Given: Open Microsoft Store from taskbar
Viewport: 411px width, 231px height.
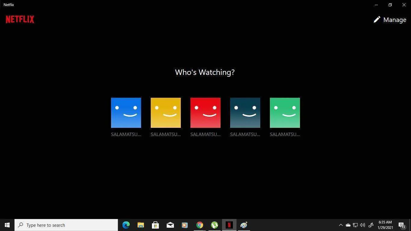Looking at the screenshot, I should coord(155,225).
